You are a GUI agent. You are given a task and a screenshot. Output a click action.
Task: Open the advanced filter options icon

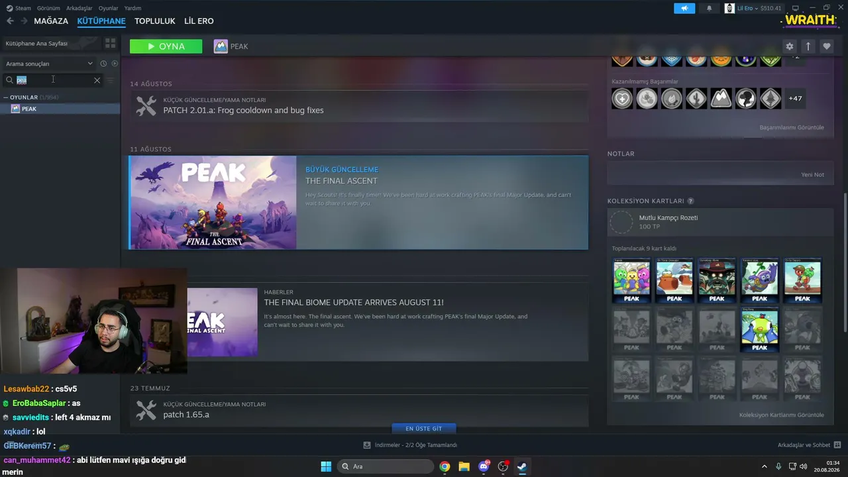(111, 80)
